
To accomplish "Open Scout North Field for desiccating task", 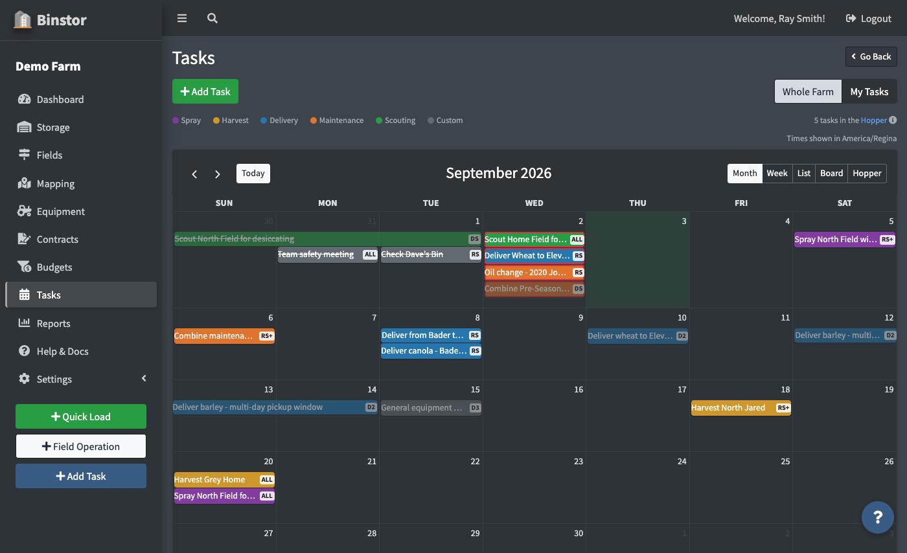I will click(x=327, y=239).
